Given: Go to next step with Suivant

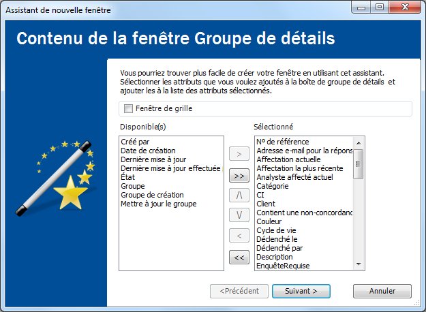Looking at the screenshot, I should [x=301, y=291].
